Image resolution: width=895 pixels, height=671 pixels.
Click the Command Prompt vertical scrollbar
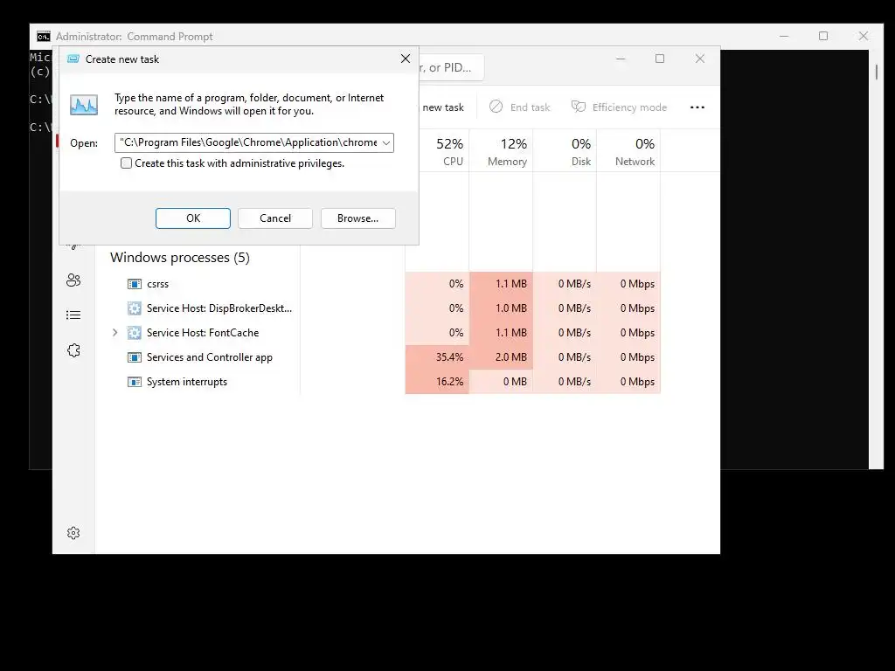tap(876, 259)
